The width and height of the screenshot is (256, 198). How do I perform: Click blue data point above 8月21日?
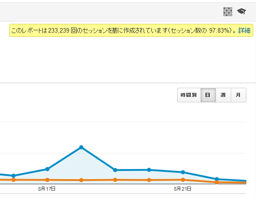pyautogui.click(x=183, y=172)
